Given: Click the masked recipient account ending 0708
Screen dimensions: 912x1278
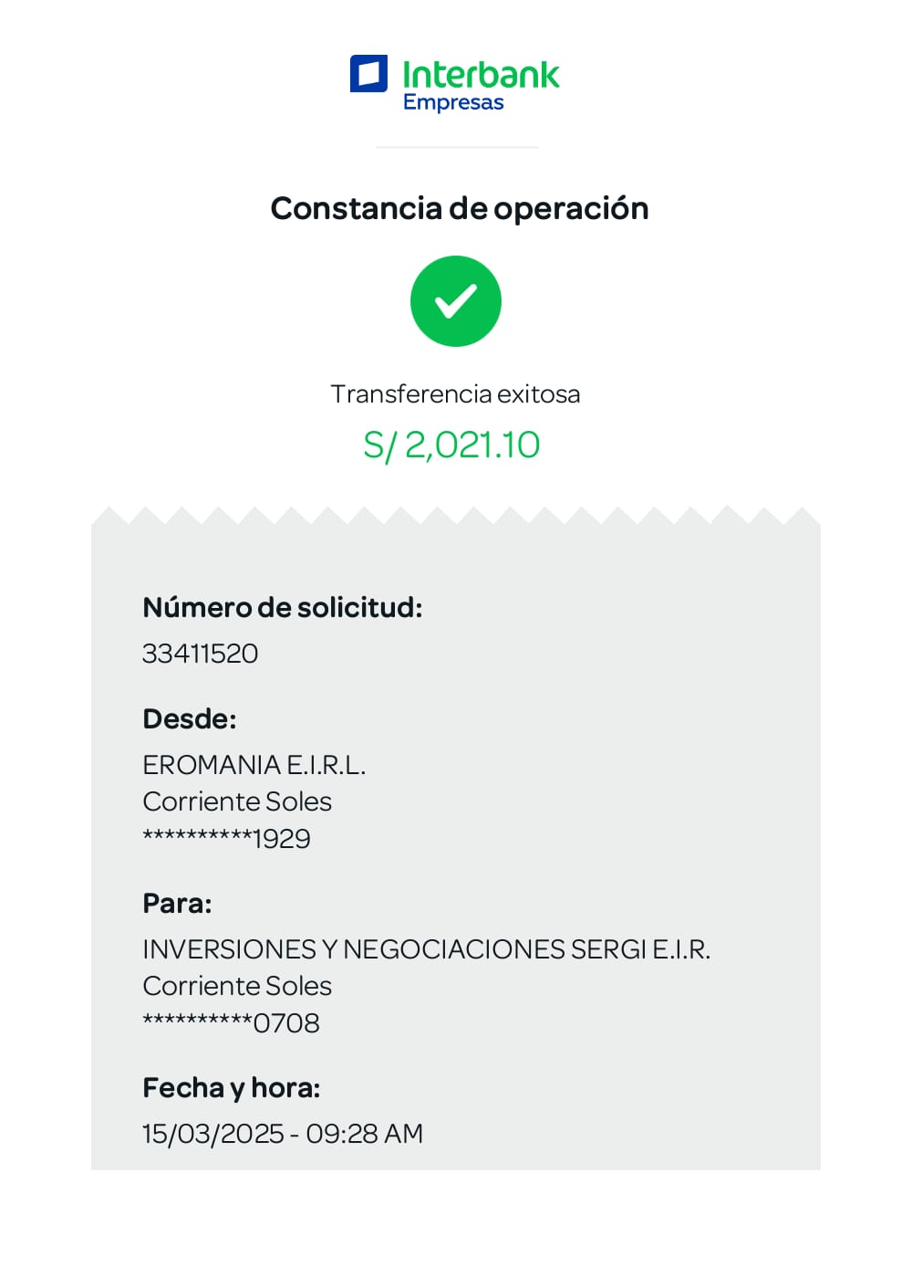Looking at the screenshot, I should pyautogui.click(x=232, y=1023).
